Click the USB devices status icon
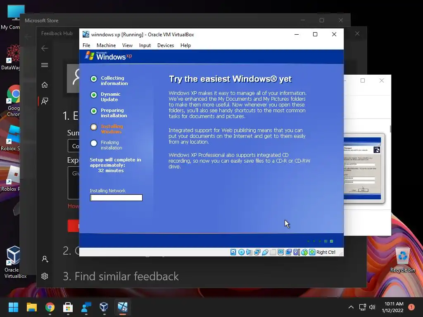 click(x=265, y=252)
